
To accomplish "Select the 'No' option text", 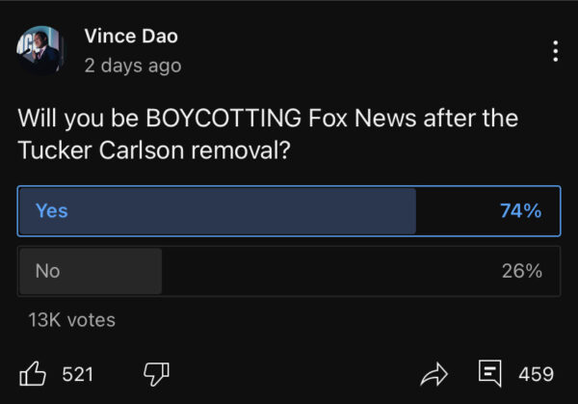I will tap(48, 271).
